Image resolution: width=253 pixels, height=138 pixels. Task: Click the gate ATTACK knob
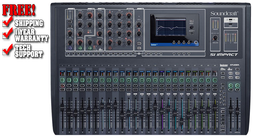tap(80, 15)
